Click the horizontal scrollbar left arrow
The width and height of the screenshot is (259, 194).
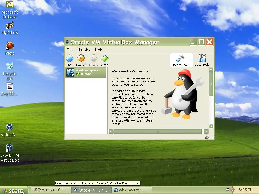[111, 131]
